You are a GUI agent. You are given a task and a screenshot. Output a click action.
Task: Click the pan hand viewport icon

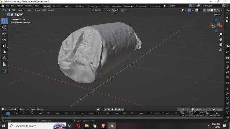tap(221, 39)
